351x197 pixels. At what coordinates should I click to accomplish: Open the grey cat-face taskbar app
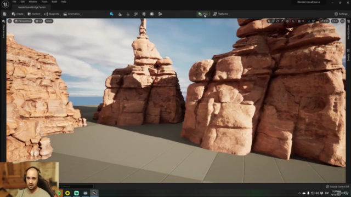pos(86,193)
